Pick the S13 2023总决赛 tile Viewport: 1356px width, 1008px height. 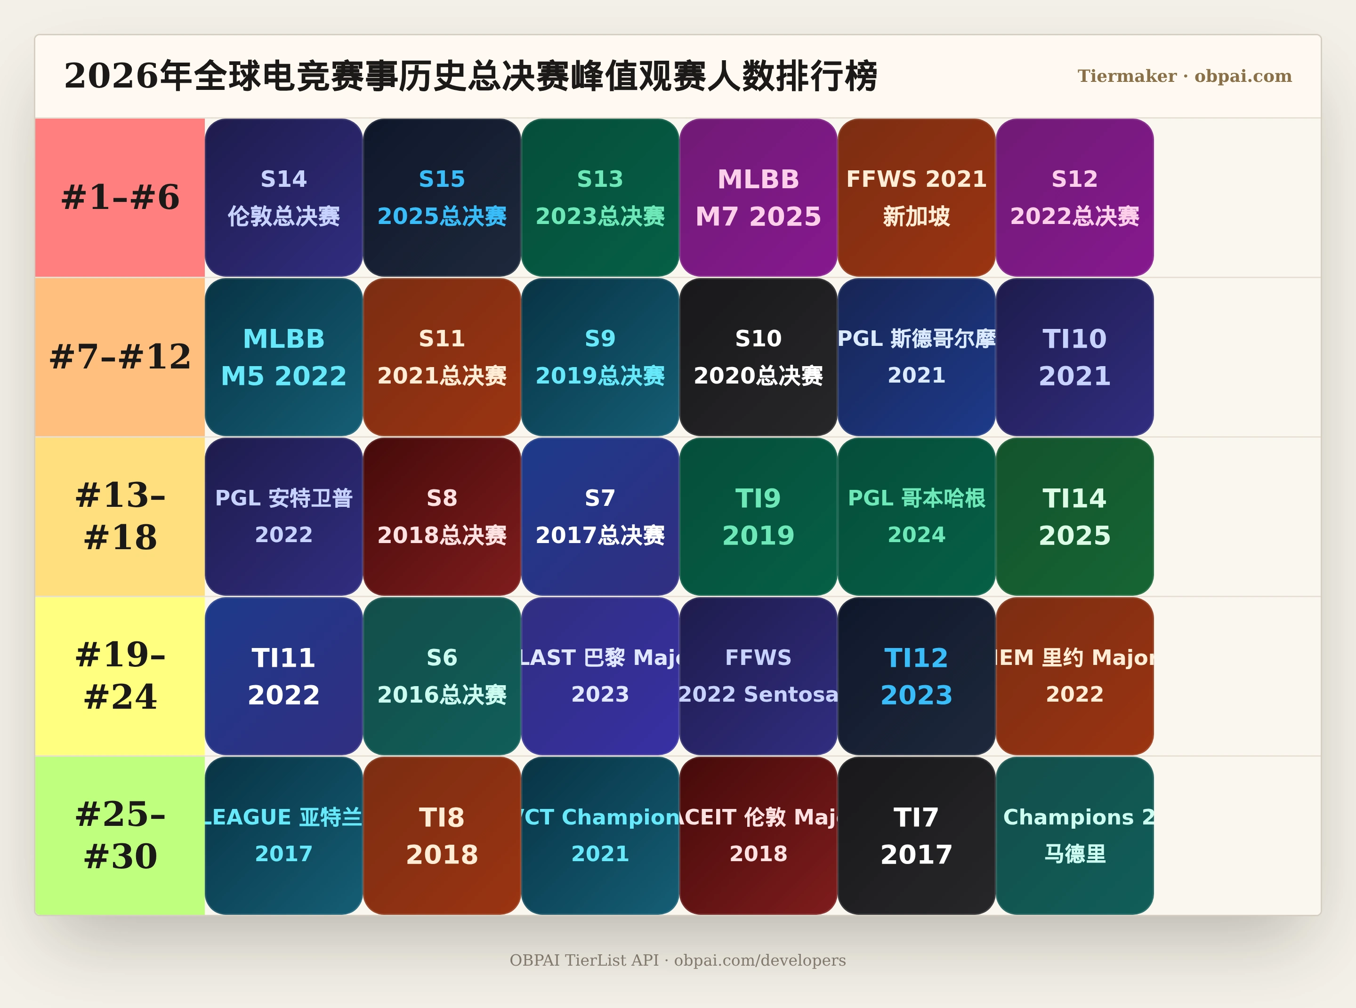click(600, 198)
